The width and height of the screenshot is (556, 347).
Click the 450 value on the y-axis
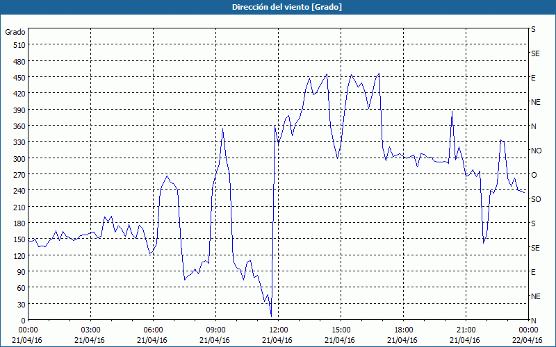(x=19, y=78)
